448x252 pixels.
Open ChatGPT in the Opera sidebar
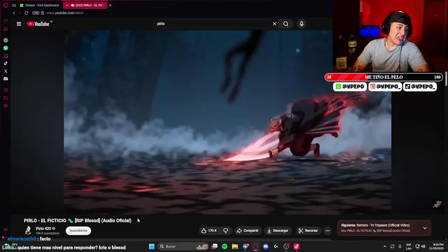pyautogui.click(x=6, y=40)
